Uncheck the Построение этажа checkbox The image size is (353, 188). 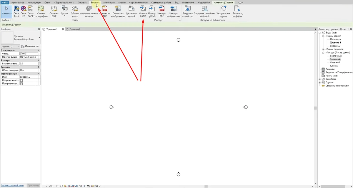point(21,84)
